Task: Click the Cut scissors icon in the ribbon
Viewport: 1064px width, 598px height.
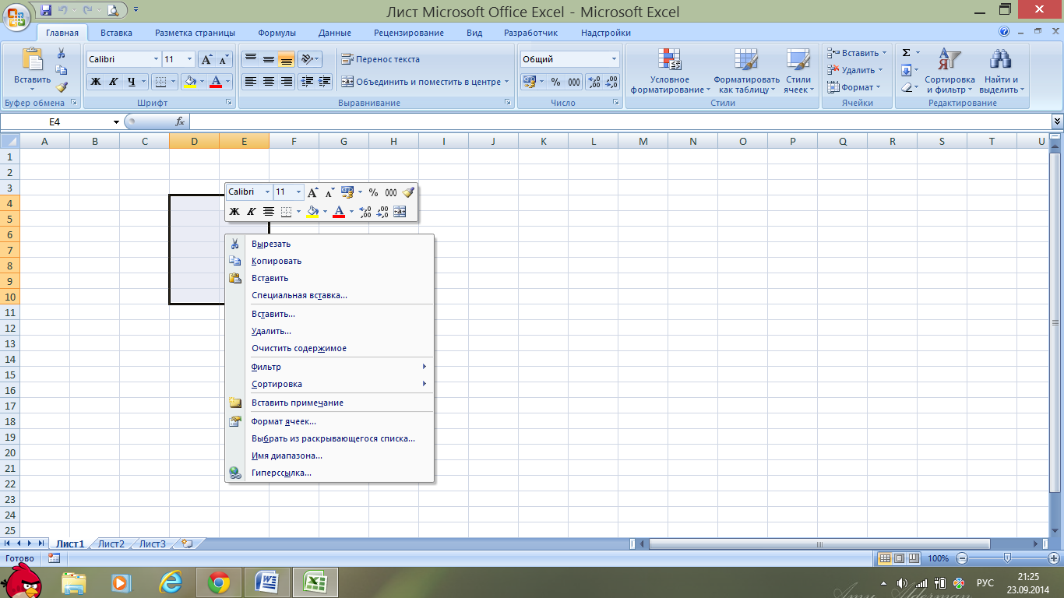Action: pyautogui.click(x=61, y=54)
